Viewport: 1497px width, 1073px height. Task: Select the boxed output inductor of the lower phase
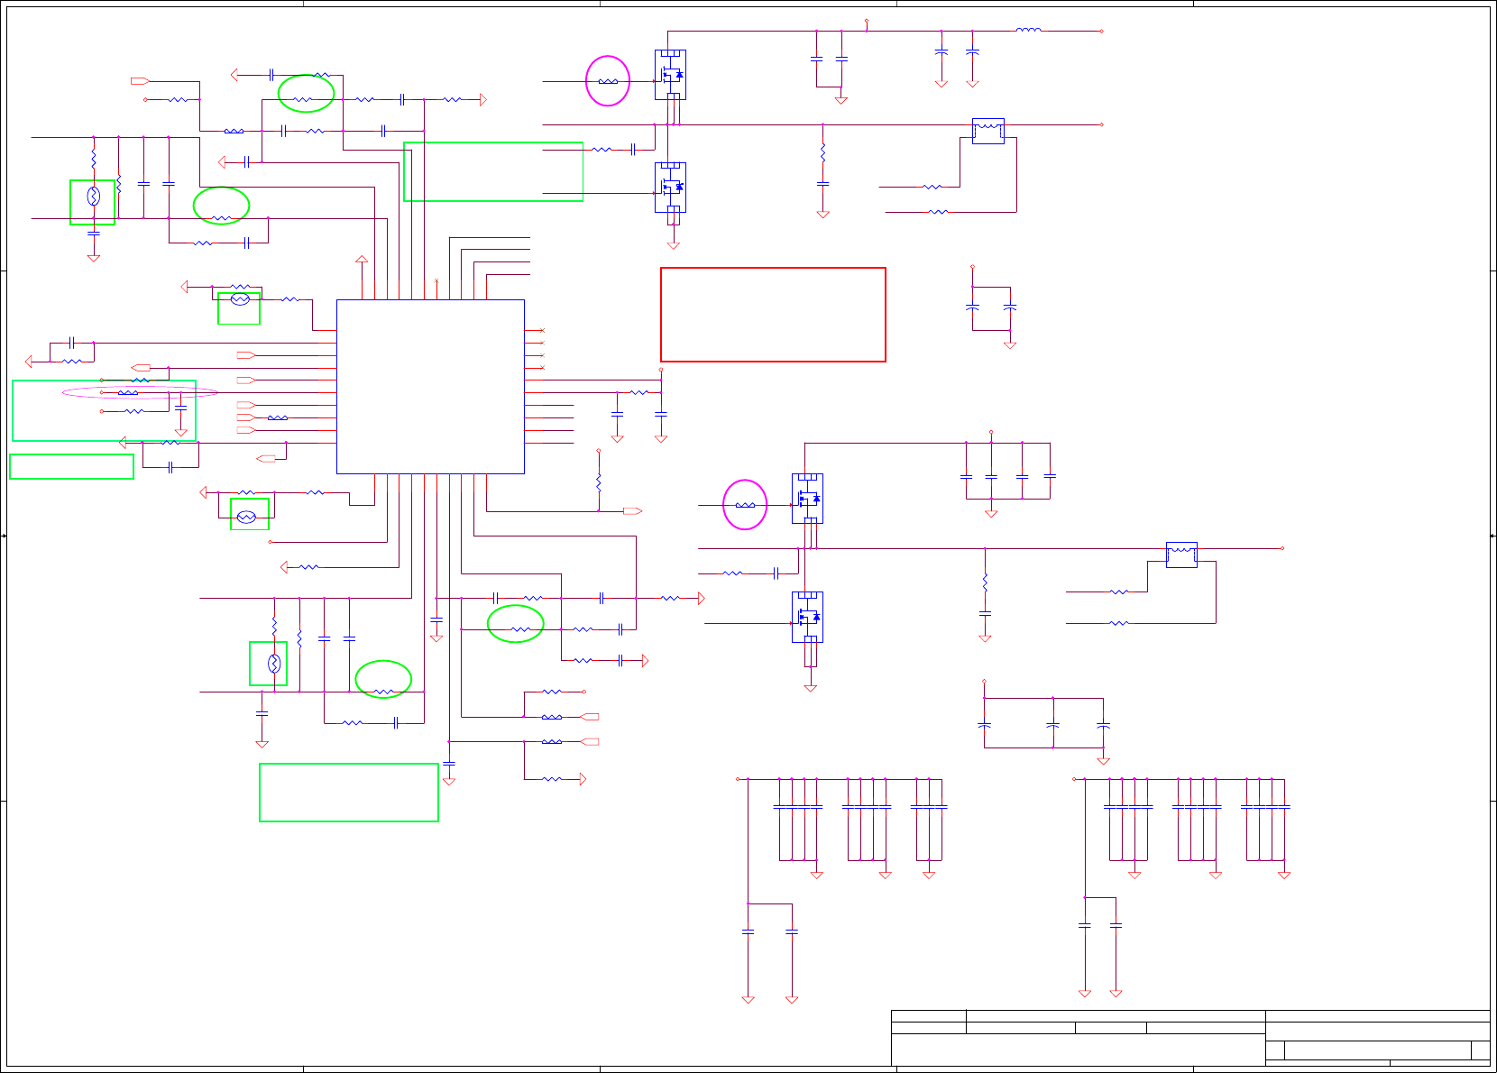pos(1181,555)
